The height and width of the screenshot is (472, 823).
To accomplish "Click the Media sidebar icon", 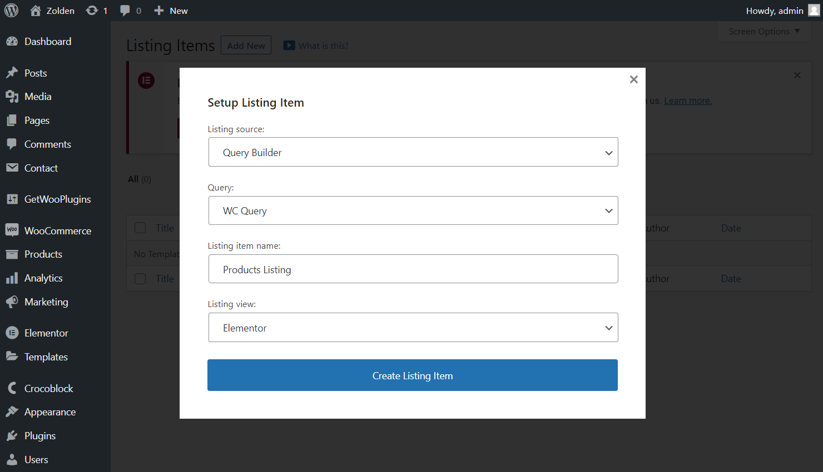I will 12,97.
